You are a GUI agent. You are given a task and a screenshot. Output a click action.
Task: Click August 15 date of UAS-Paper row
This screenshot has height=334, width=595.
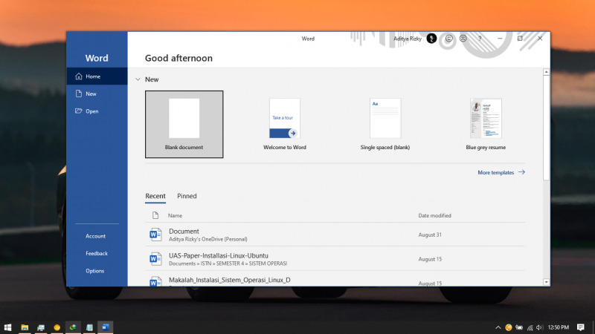(430, 259)
